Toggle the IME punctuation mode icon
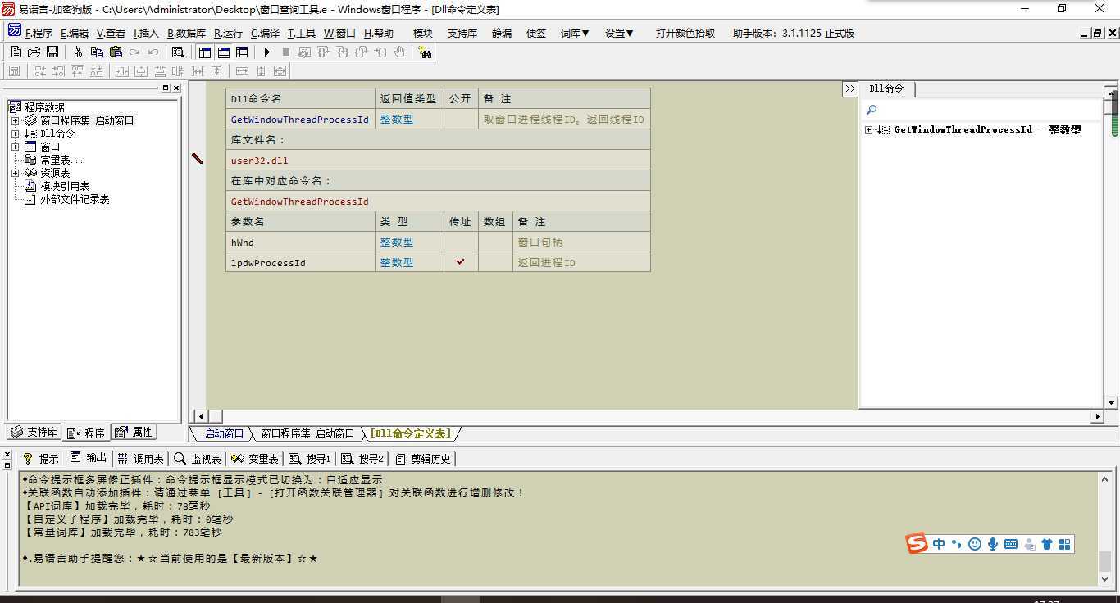The image size is (1120, 603). pyautogui.click(x=956, y=544)
